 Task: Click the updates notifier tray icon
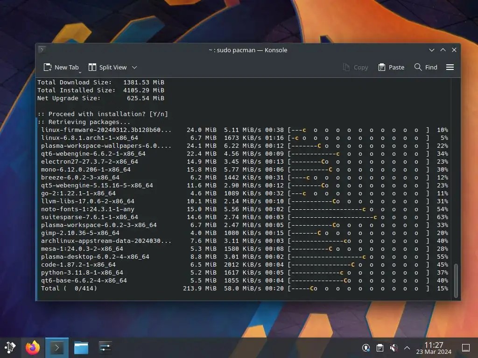(x=366, y=348)
